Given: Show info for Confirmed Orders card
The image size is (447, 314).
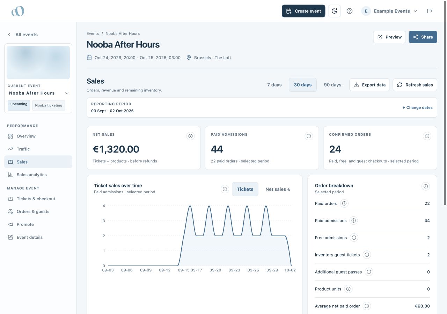Looking at the screenshot, I should (427, 136).
